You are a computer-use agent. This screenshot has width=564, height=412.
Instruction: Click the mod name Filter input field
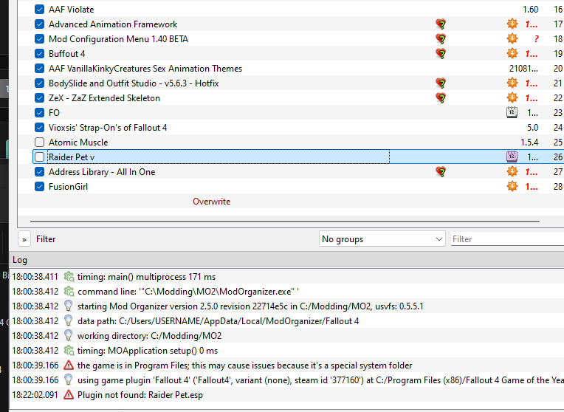click(x=507, y=239)
